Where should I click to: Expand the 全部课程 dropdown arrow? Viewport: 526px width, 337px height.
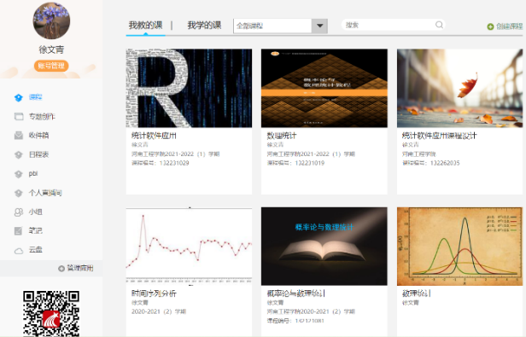[x=319, y=26]
